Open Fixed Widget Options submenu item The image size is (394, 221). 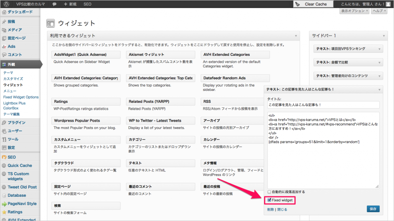[x=21, y=97]
